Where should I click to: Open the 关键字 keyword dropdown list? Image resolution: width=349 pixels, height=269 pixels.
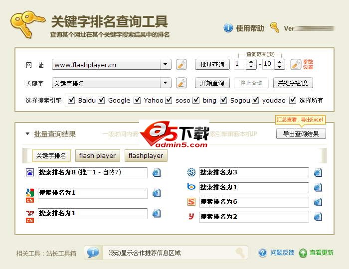166,83
